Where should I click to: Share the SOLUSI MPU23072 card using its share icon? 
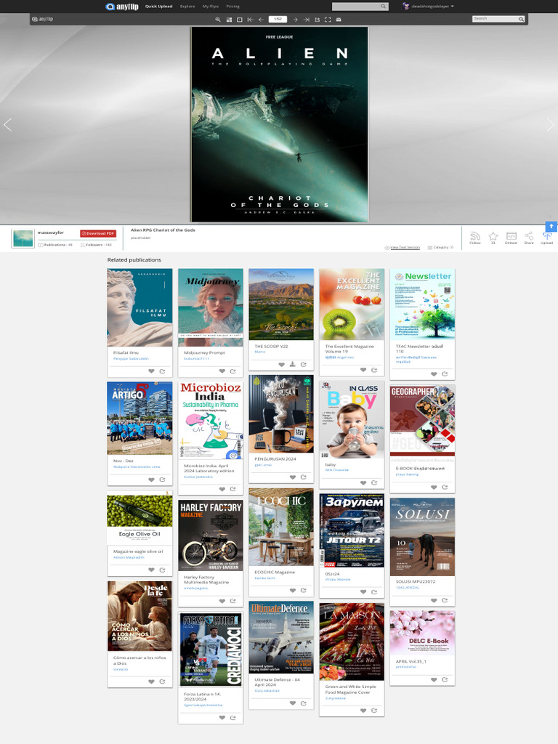[445, 600]
